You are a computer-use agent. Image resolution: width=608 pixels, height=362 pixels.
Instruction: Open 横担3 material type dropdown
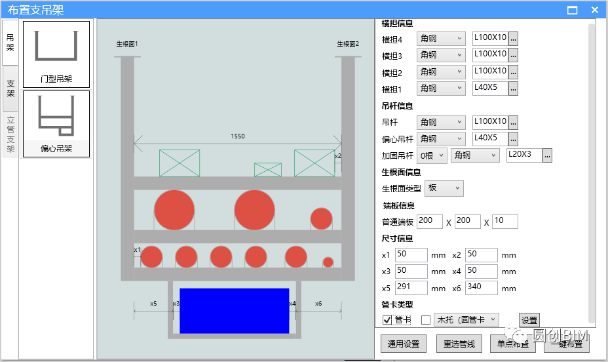441,55
